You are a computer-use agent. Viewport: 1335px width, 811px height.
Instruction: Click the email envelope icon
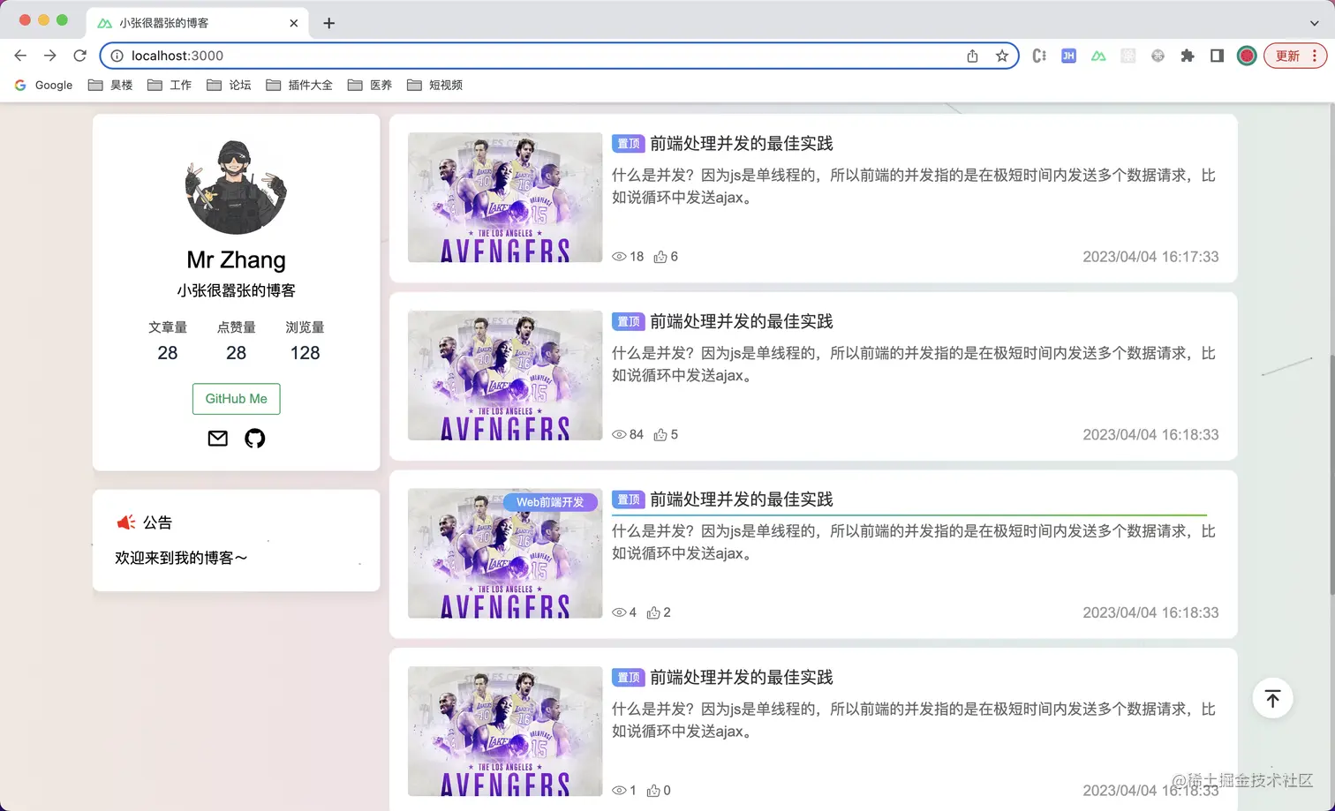pos(217,439)
